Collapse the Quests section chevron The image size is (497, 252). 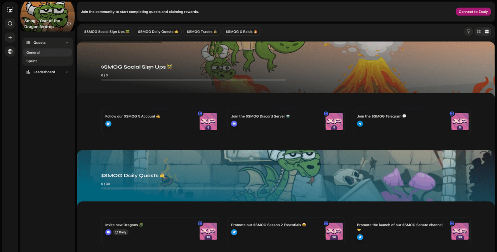click(x=67, y=43)
